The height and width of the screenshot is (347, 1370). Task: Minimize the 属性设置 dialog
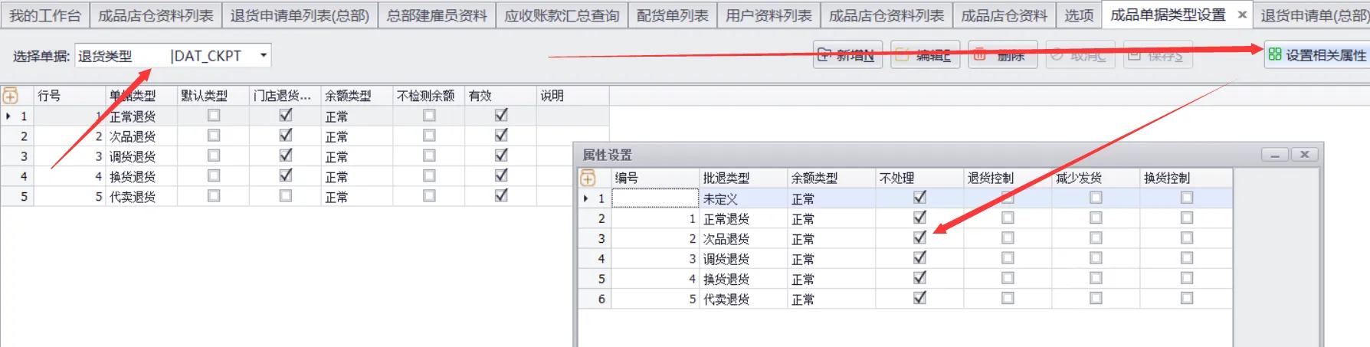pos(1275,155)
